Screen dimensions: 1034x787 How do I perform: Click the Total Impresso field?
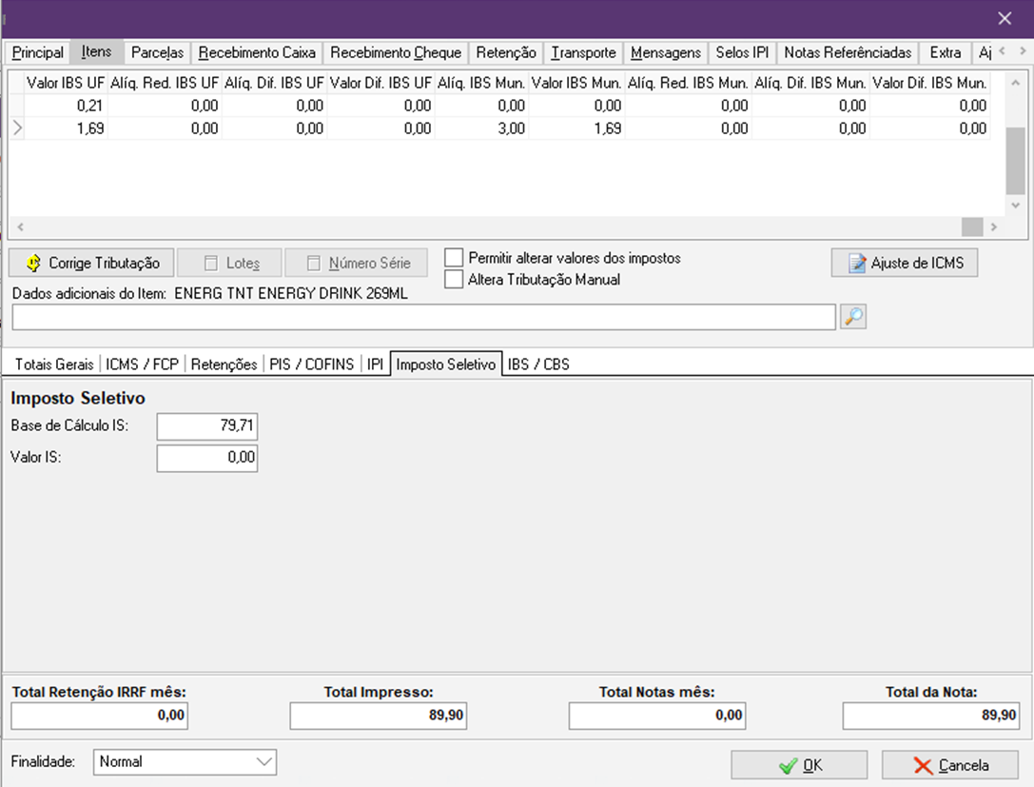click(x=379, y=716)
